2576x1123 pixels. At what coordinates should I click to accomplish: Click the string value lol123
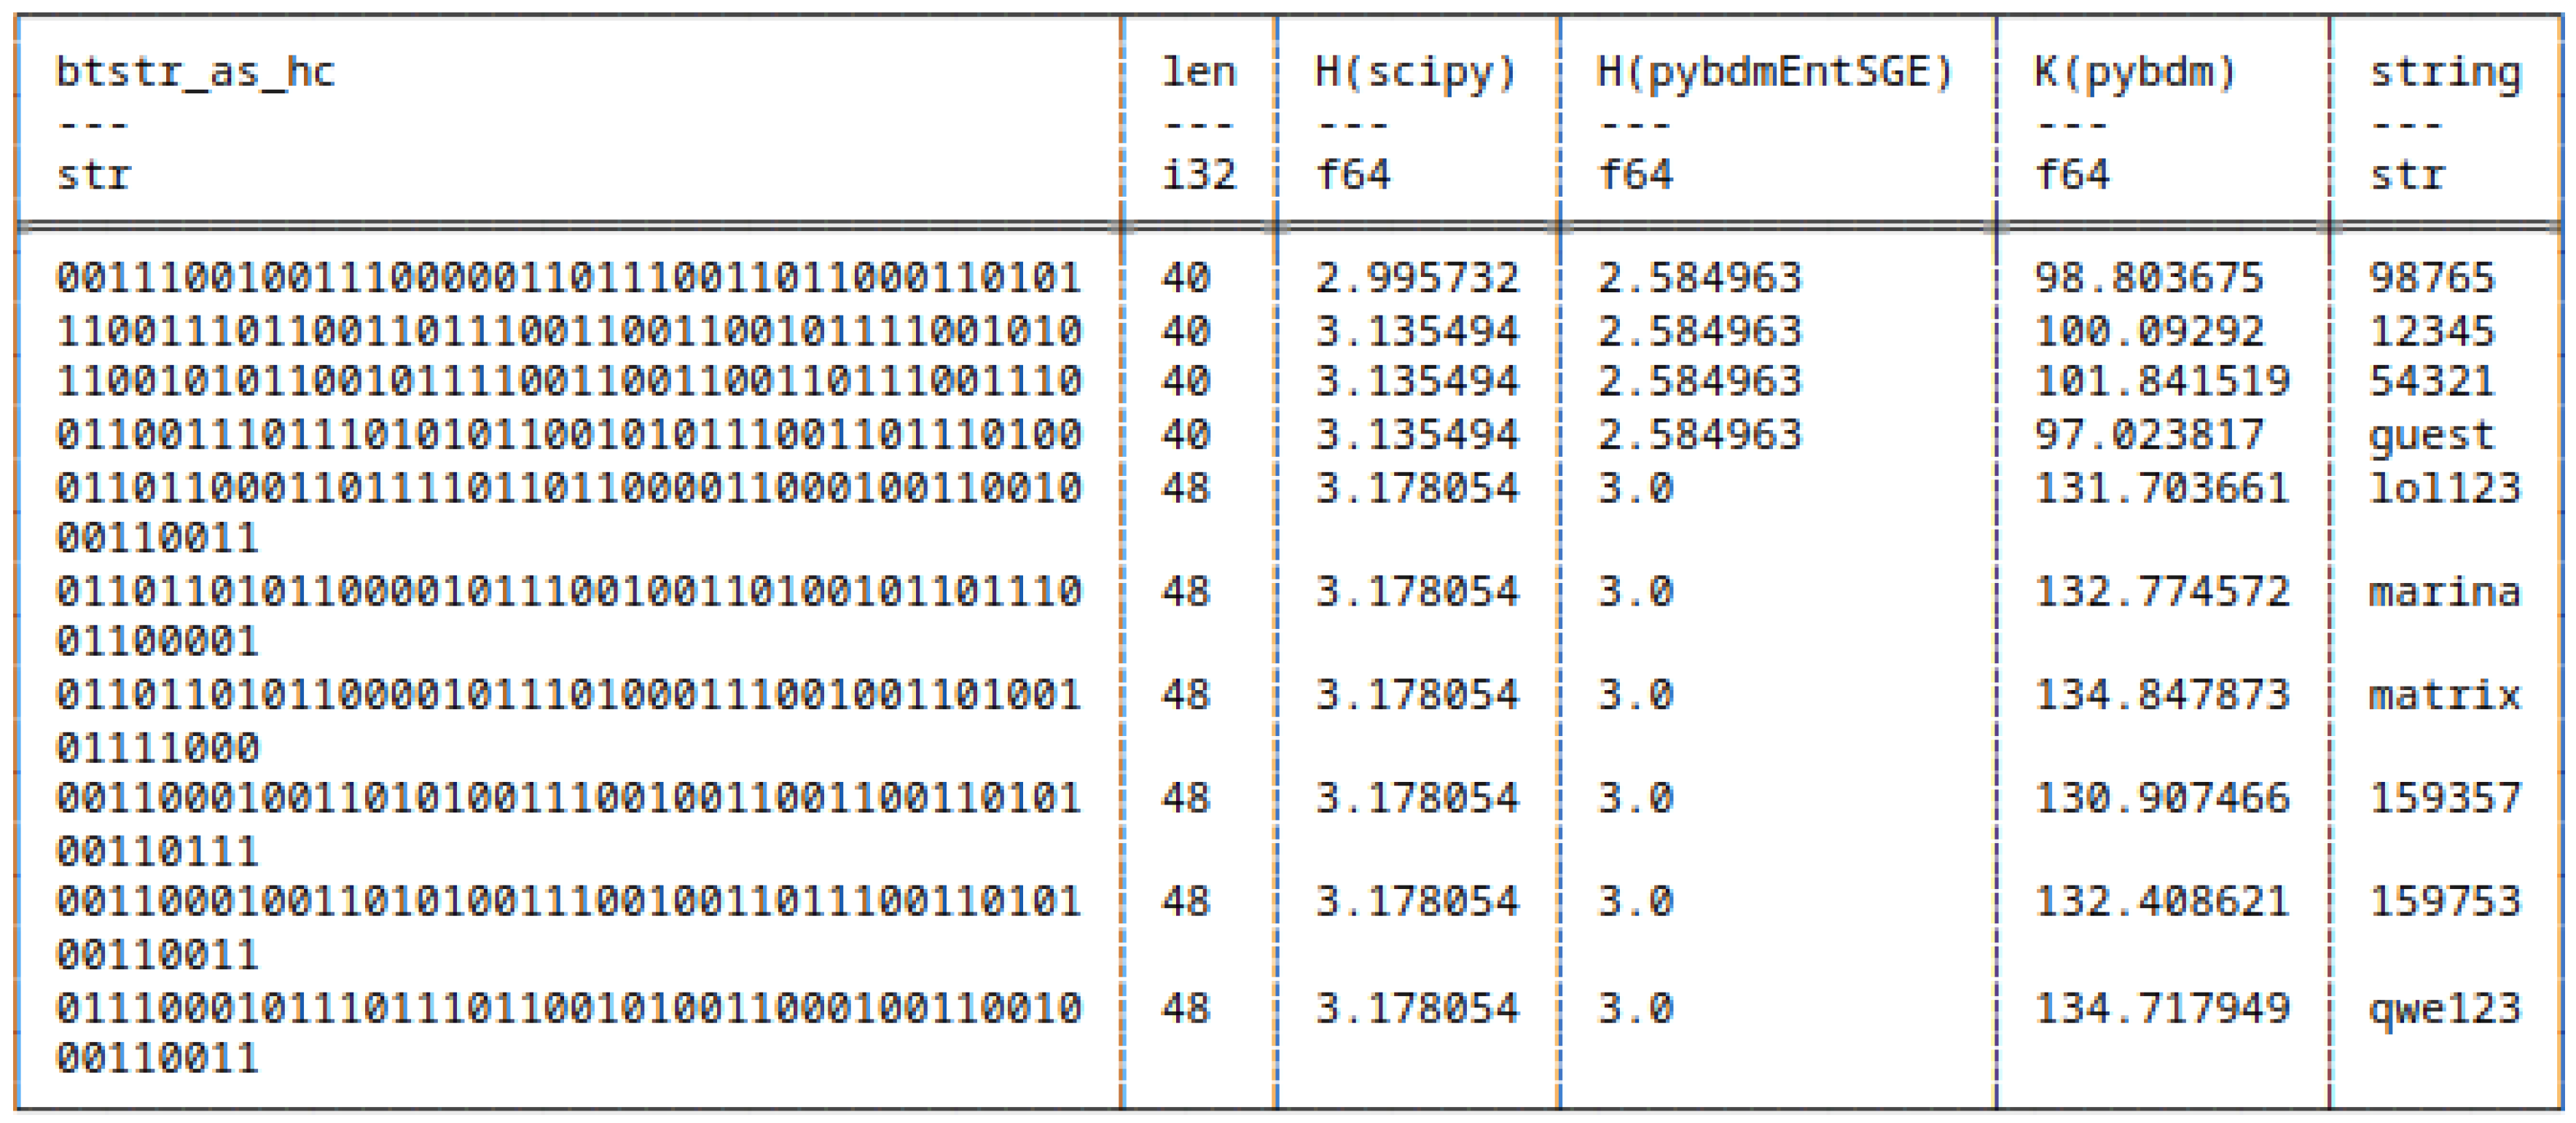coord(2444,488)
